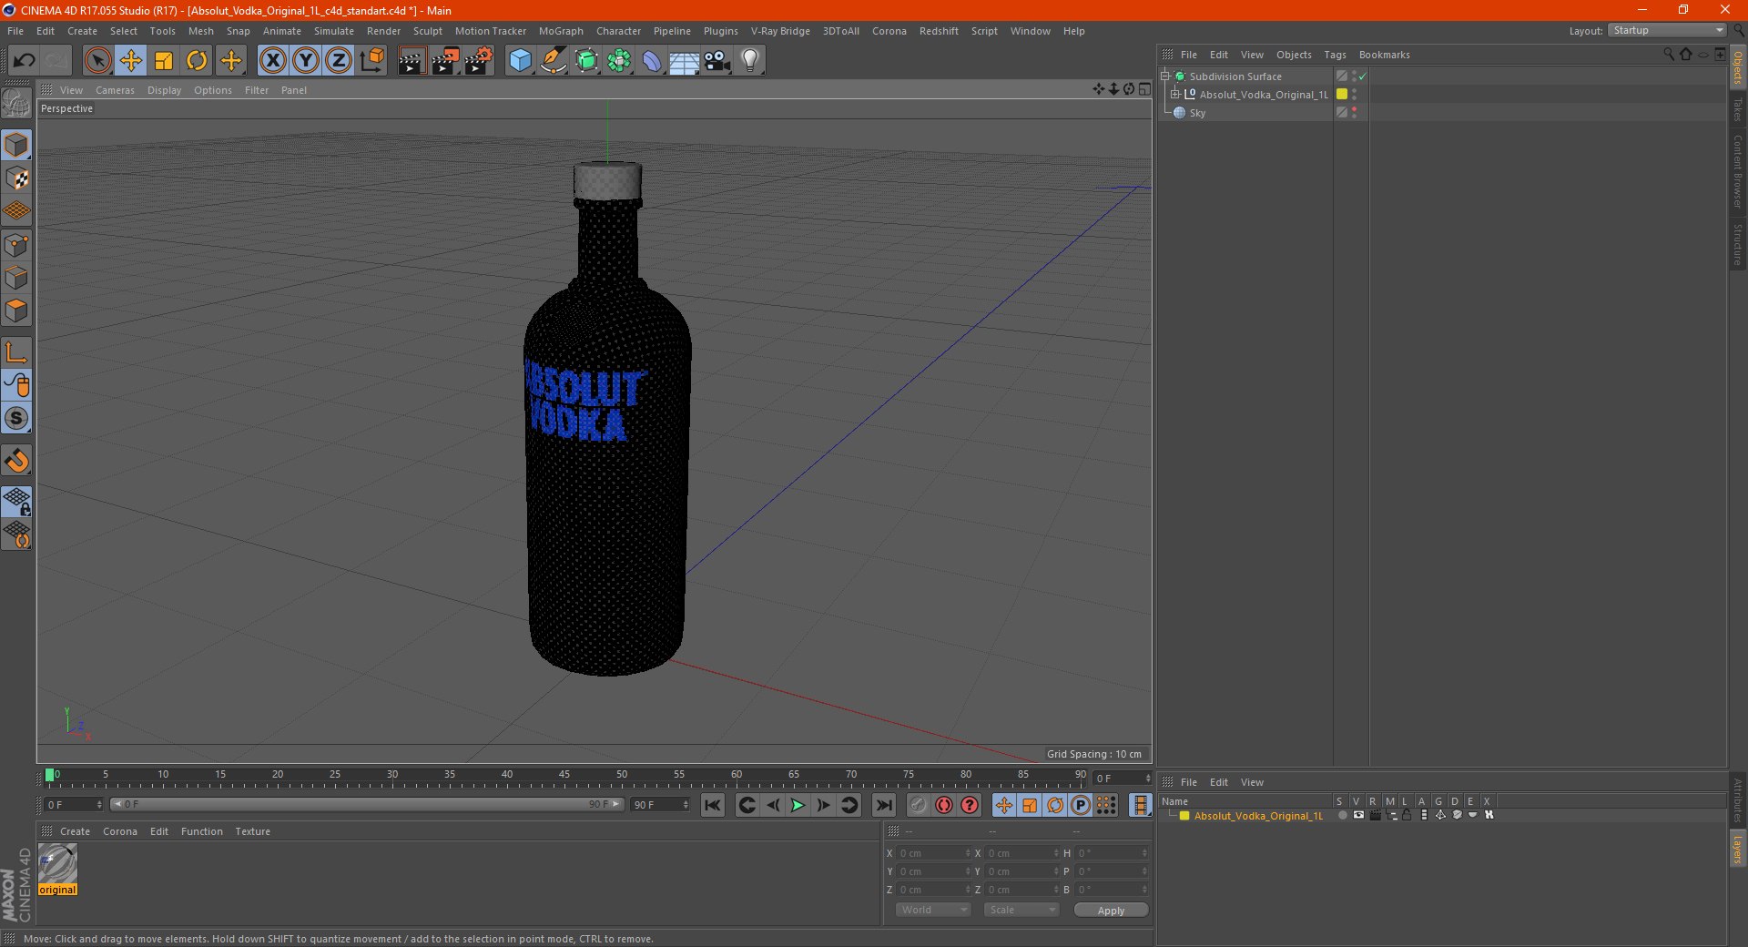The height and width of the screenshot is (947, 1748).
Task: Open the Layout Startup dropdown
Action: coord(1668,31)
